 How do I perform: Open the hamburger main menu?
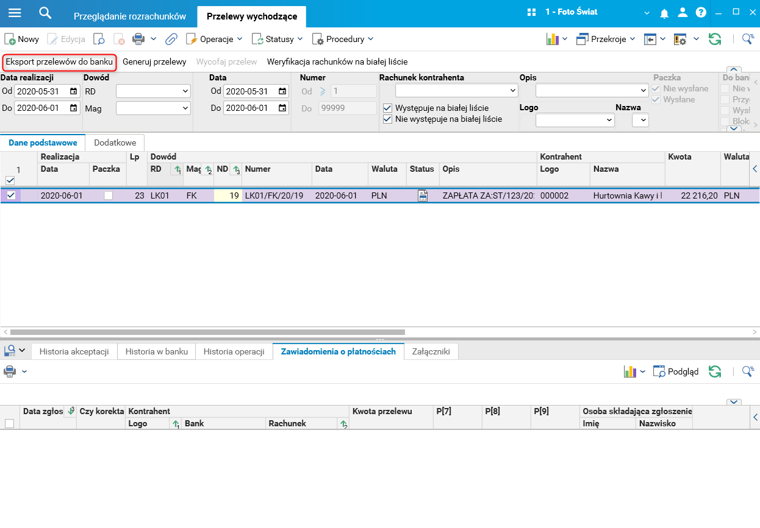[15, 13]
